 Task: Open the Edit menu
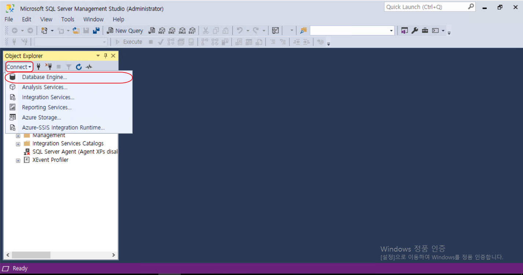click(27, 19)
